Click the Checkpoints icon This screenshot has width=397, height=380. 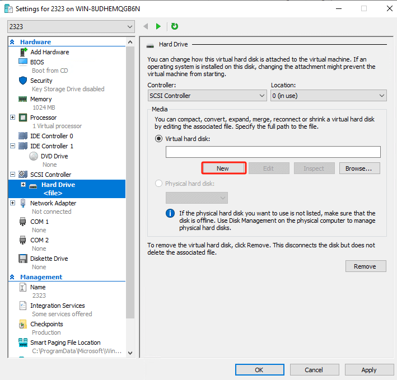click(x=23, y=324)
